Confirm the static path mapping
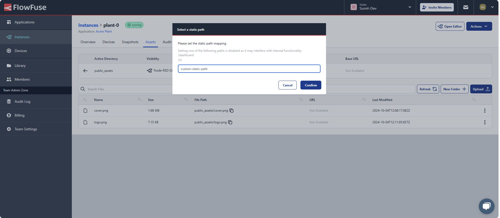This screenshot has width=500, height=218. coord(311,85)
